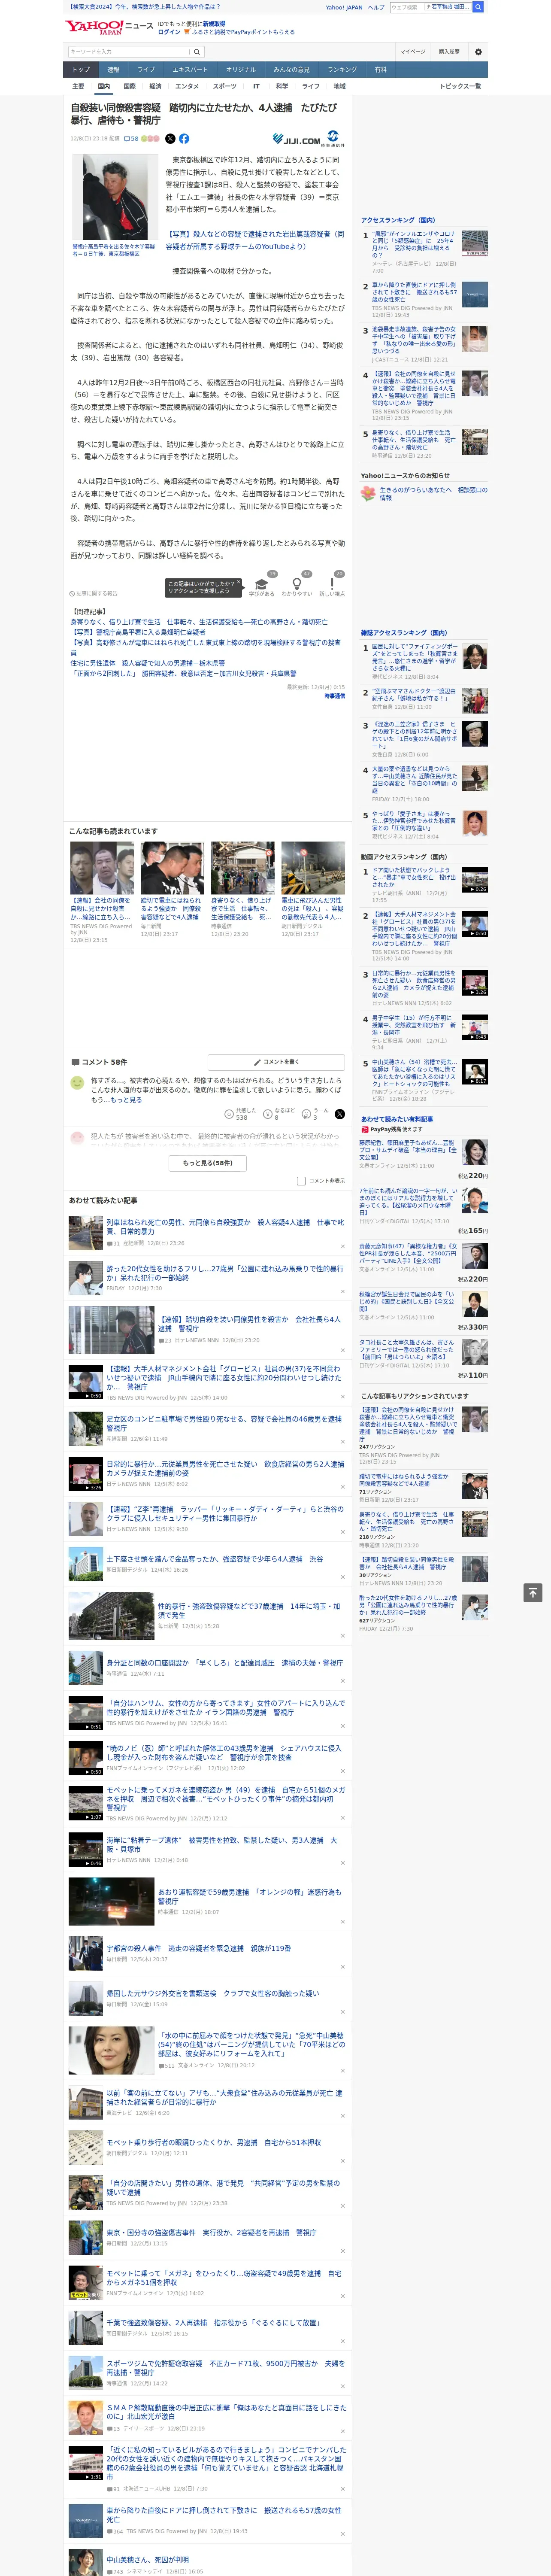Click the 新規取得 ID link
The width and height of the screenshot is (551, 2576).
click(x=214, y=23)
